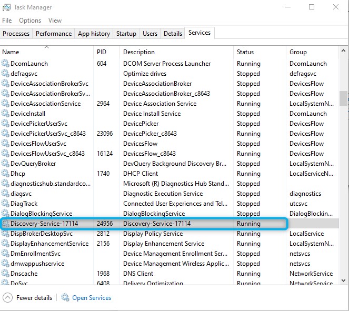Click the 'utcsvc' group cell

point(298,204)
